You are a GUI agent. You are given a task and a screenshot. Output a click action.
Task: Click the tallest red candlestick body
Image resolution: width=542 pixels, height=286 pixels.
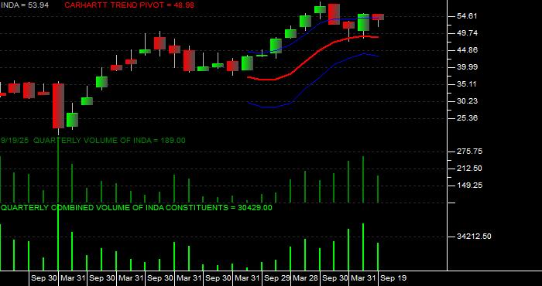tap(58, 106)
